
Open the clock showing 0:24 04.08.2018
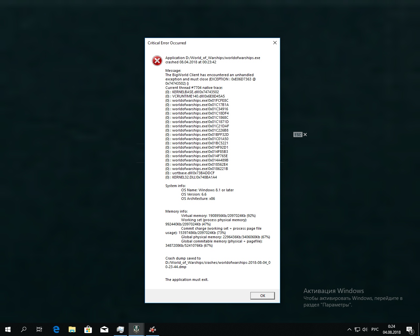(391, 329)
